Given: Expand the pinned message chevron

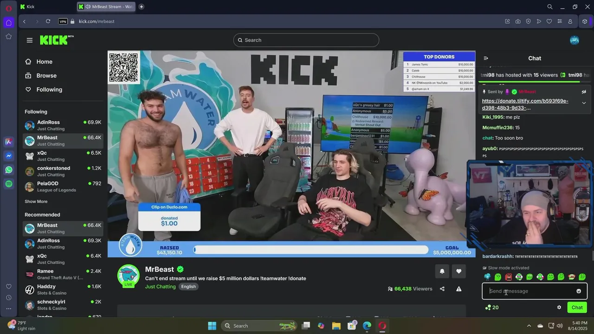Looking at the screenshot, I should 584,103.
